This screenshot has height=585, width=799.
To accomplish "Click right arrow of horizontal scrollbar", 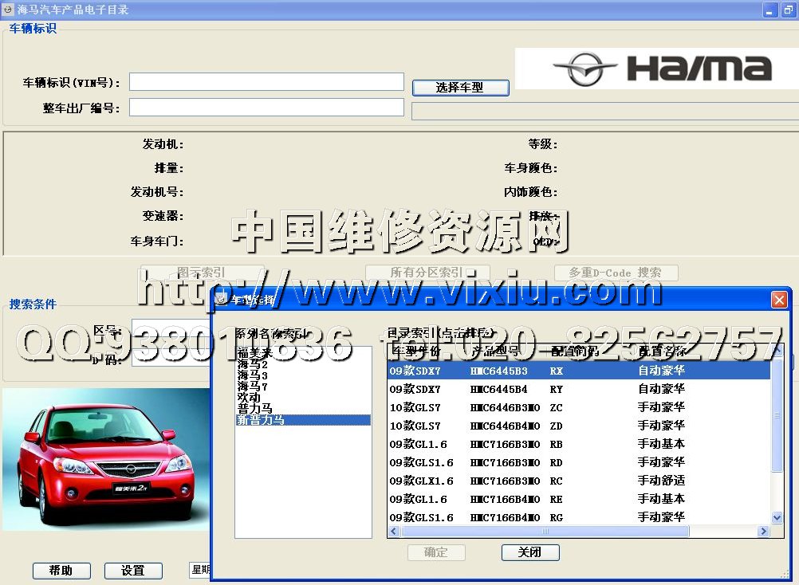I will [765, 531].
